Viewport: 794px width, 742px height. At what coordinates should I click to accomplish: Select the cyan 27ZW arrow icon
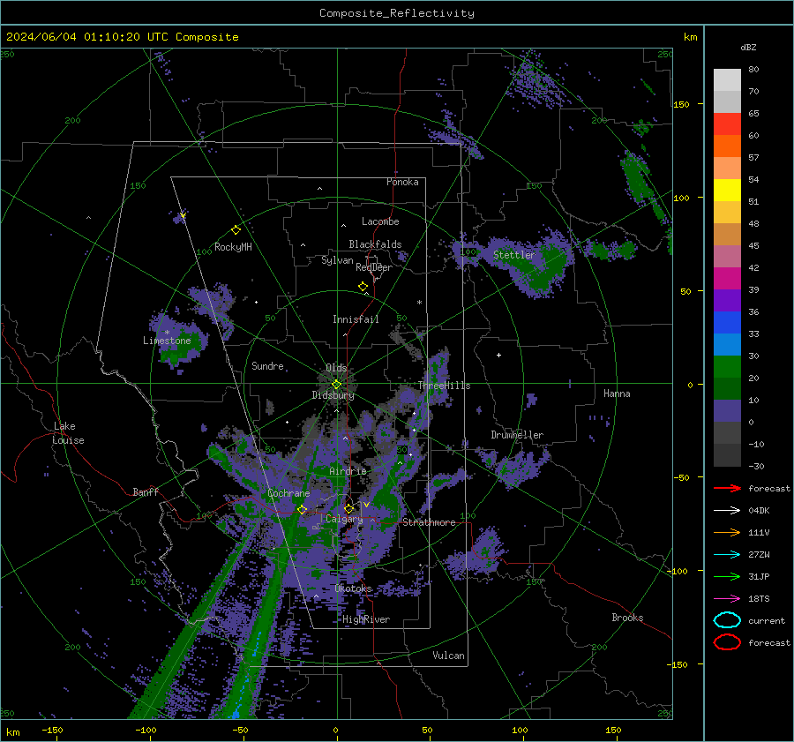(727, 555)
